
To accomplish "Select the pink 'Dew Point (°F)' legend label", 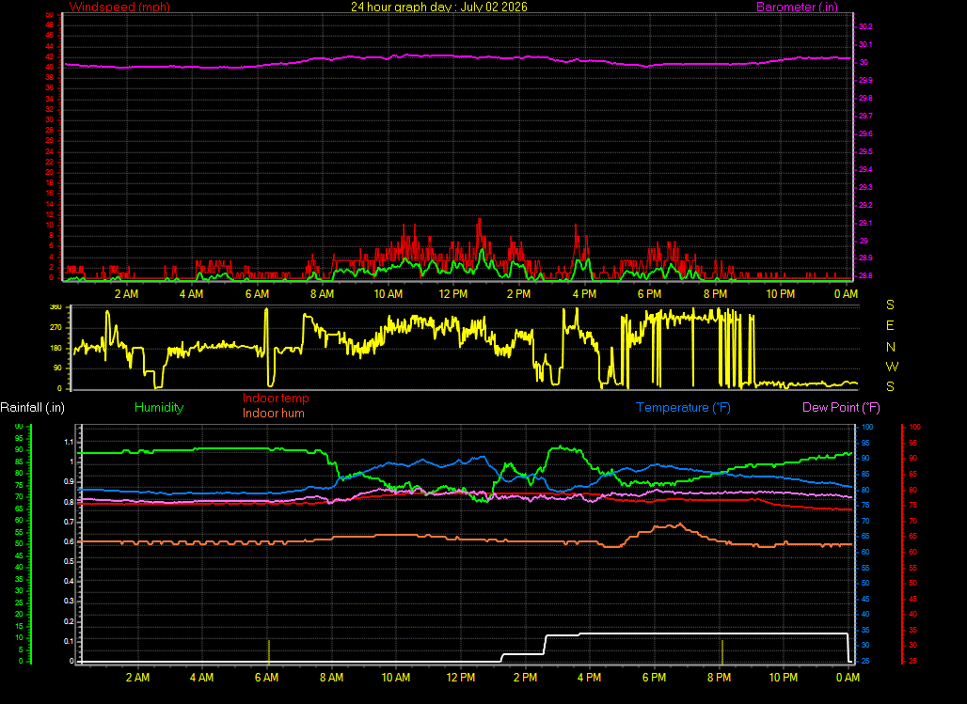I will (x=841, y=408).
